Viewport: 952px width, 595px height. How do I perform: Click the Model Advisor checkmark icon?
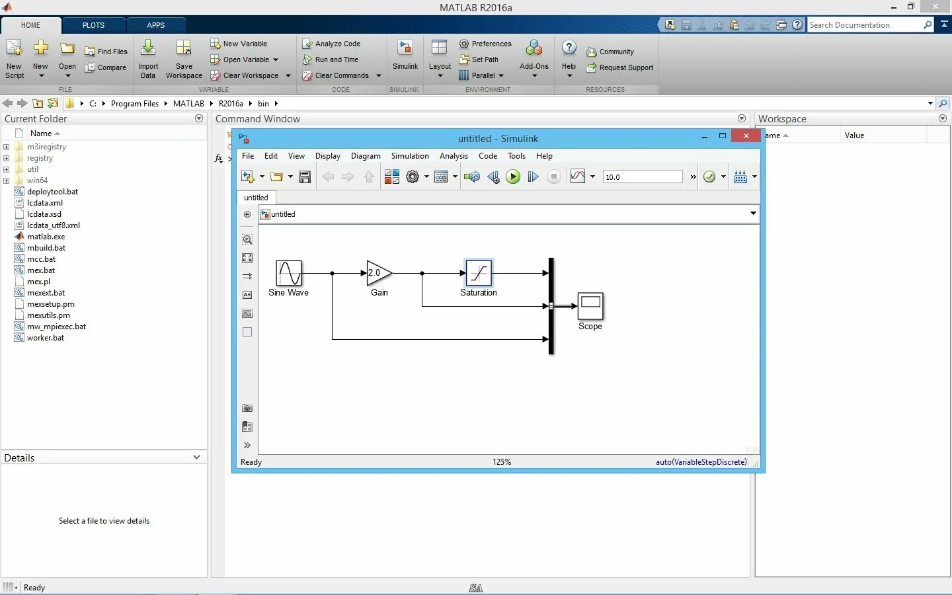click(x=709, y=177)
